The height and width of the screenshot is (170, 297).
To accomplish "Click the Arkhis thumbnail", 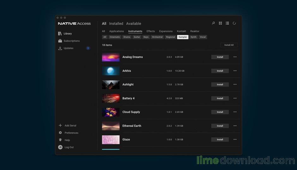I will point(111,71).
